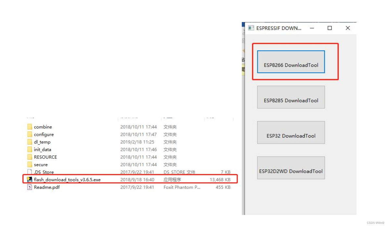Select the configure folder name

pyautogui.click(x=44, y=135)
